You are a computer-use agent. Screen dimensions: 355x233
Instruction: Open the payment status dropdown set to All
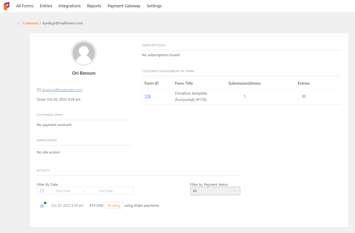215,191
